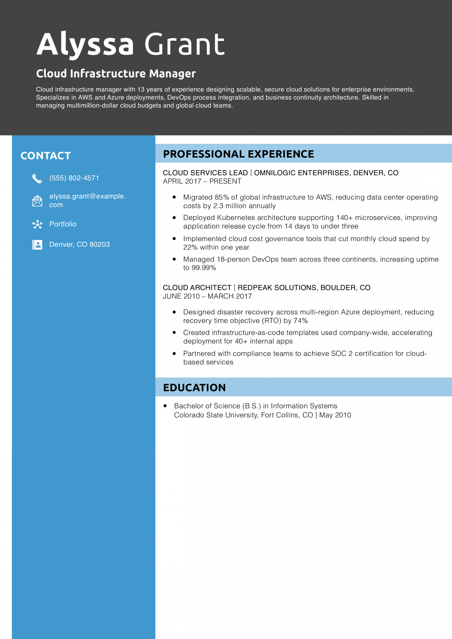Select the alyssa.grant@example.com email address
Viewport: 452px width, 639px height.
(87, 200)
